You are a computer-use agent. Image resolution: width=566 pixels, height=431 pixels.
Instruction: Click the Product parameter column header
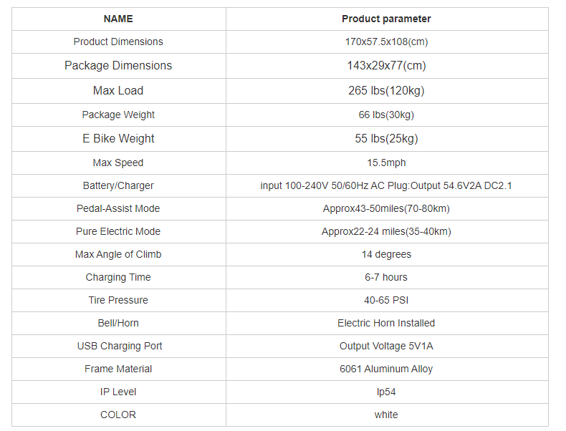pyautogui.click(x=386, y=19)
